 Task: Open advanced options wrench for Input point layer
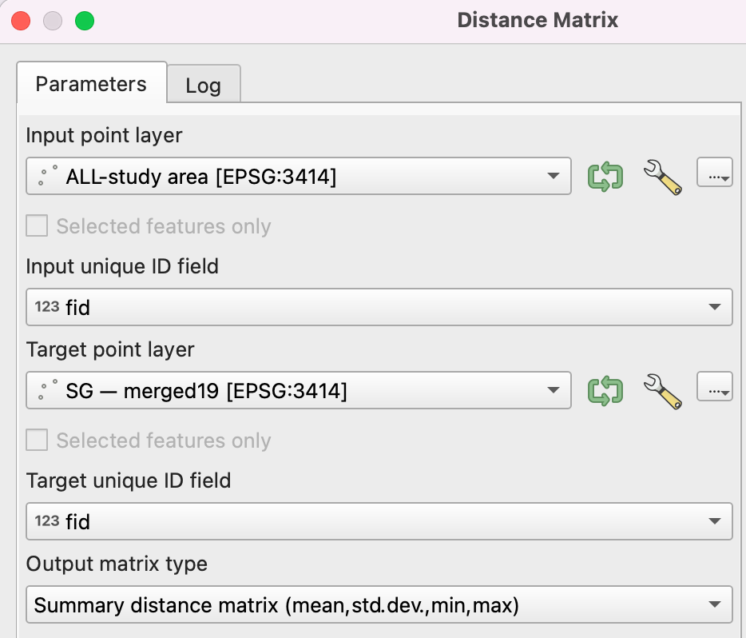(662, 177)
